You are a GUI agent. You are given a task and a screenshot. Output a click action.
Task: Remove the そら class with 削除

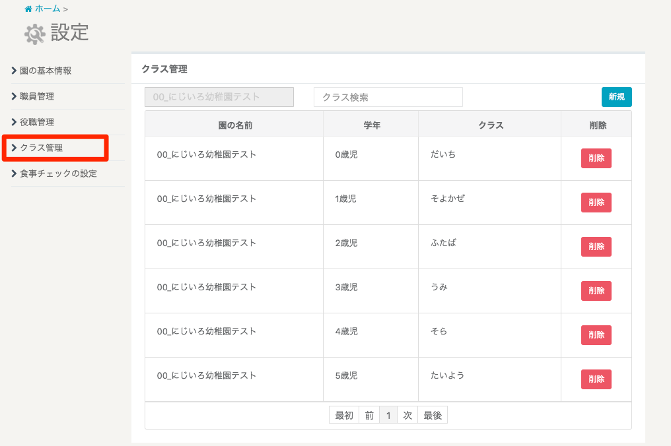click(596, 335)
